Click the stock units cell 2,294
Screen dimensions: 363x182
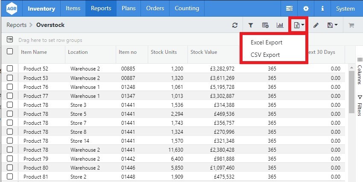pos(177,114)
